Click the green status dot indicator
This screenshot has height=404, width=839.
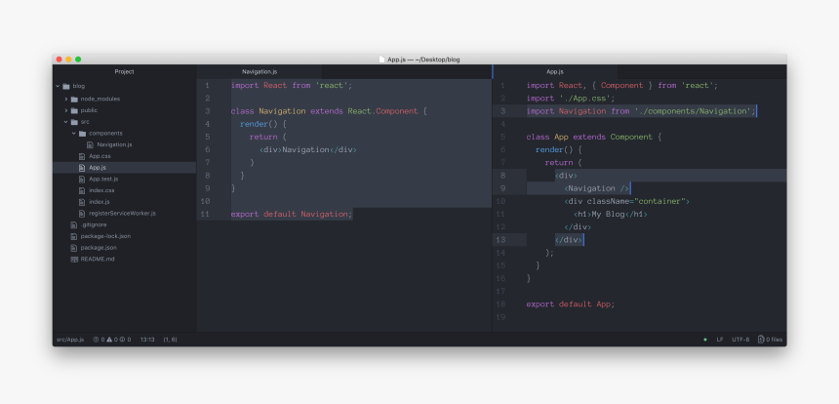click(x=704, y=340)
